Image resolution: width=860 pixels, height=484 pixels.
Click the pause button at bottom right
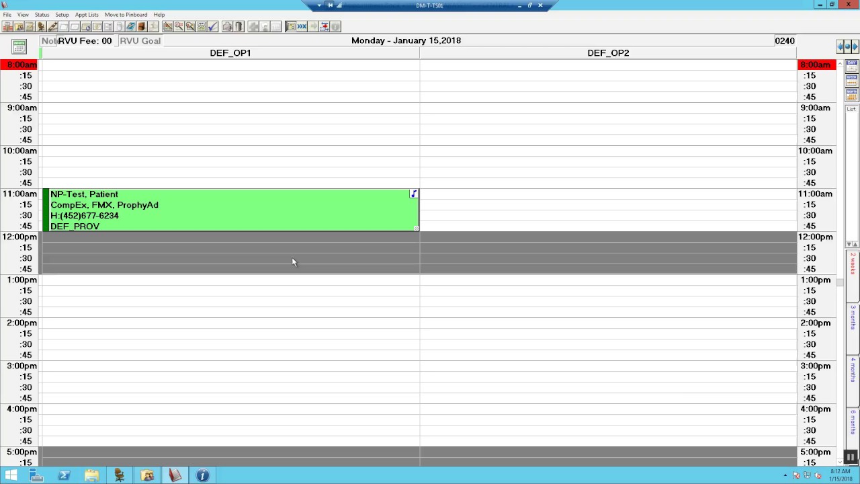pos(851,457)
